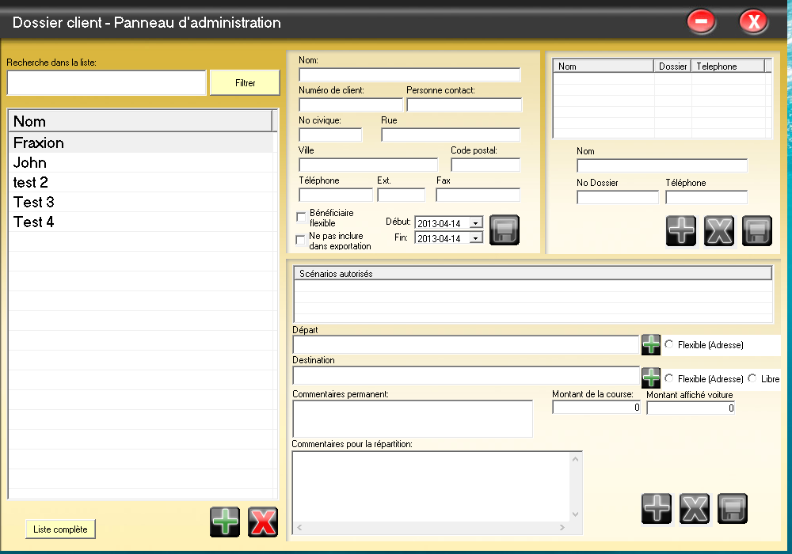Focus the contact Téléphone field beside No Dossier
Viewport: 792px width, 554px height.
click(x=706, y=197)
